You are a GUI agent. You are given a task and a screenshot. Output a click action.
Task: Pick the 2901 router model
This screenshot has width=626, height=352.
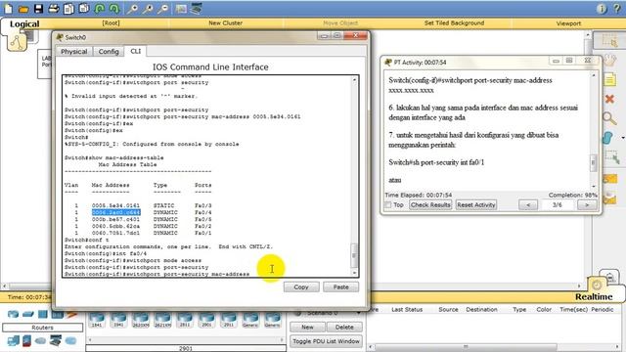click(x=206, y=320)
